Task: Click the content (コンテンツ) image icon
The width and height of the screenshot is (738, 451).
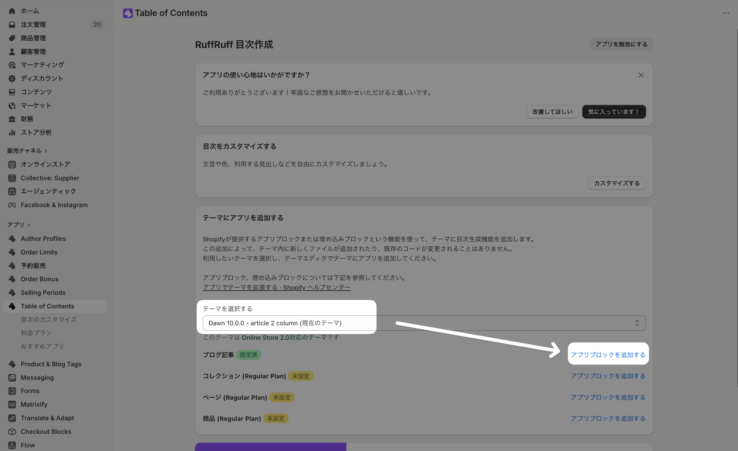Action: click(12, 92)
